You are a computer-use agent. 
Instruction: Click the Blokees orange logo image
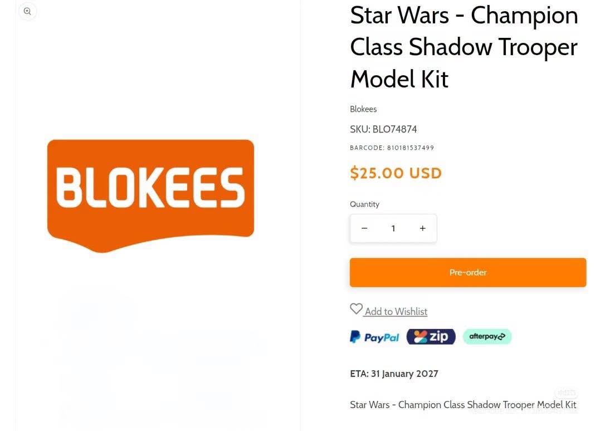coord(150,196)
